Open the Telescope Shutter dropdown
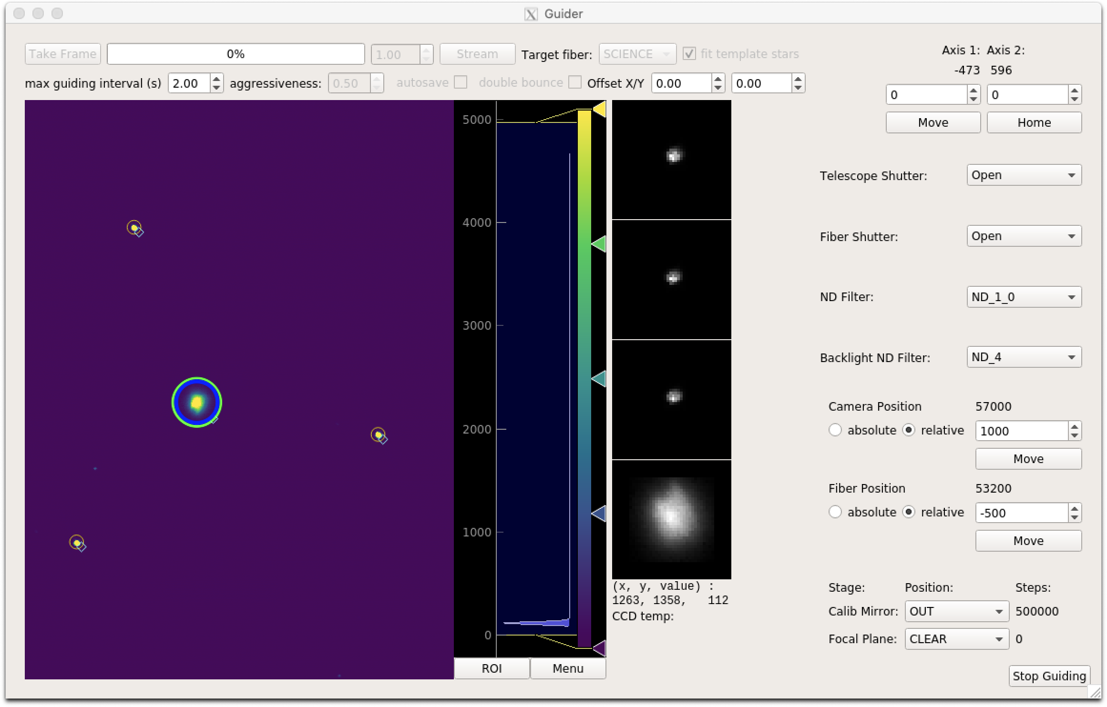 (x=1024, y=175)
